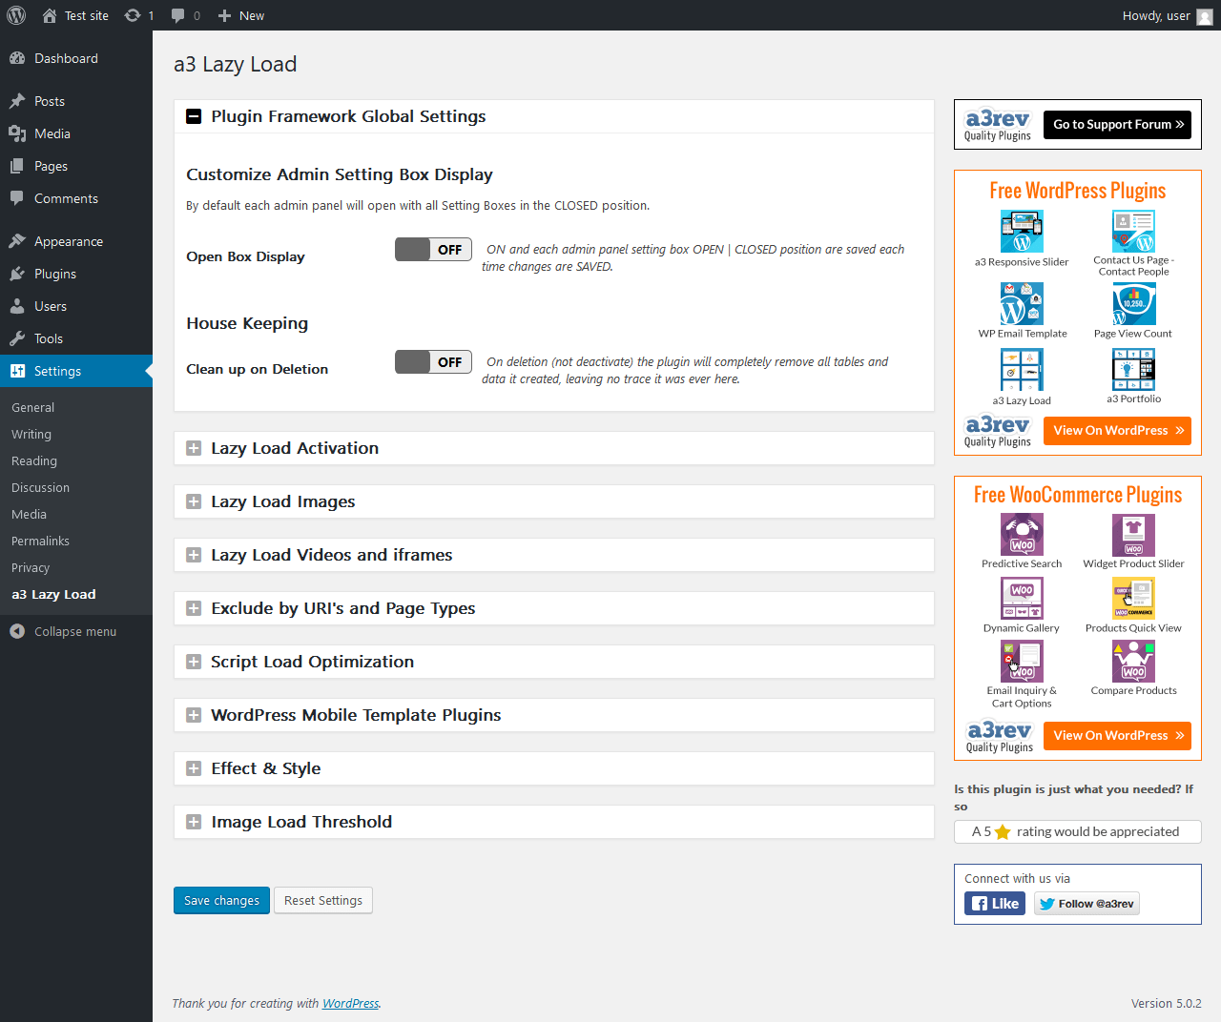1221x1022 pixels.
Task: Click the updates icon in admin bar
Action: (x=133, y=15)
